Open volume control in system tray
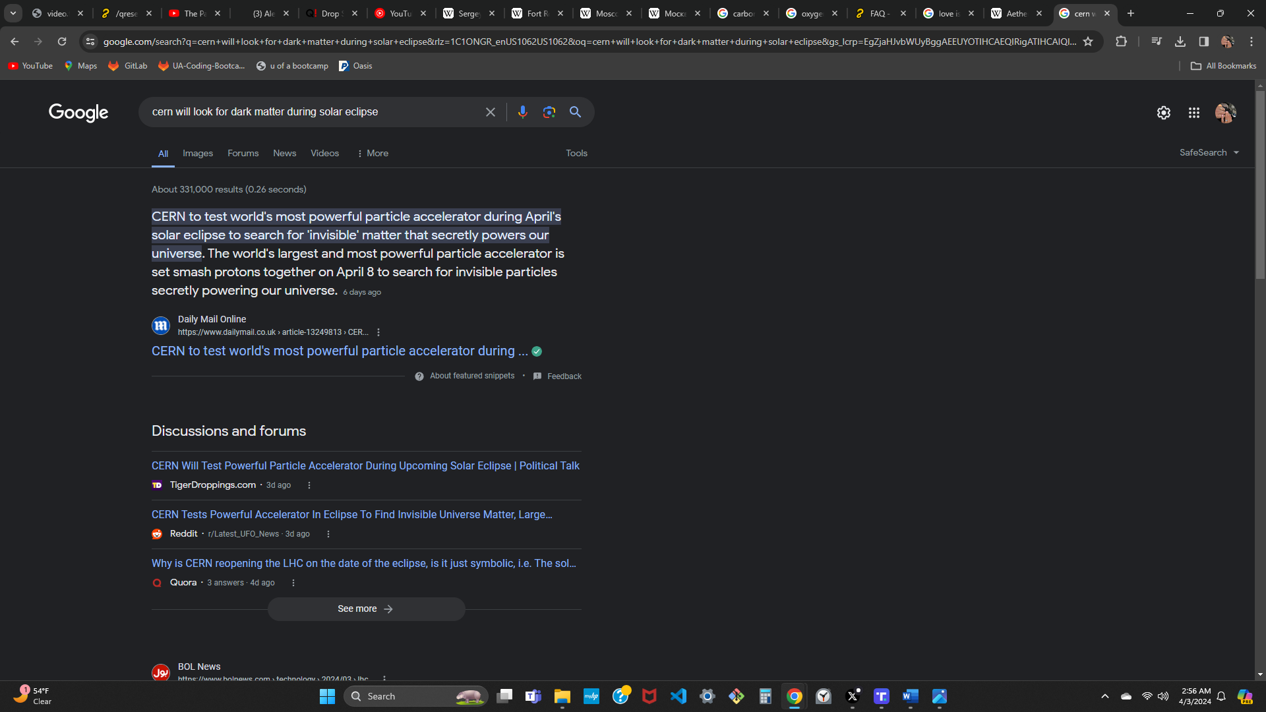The width and height of the screenshot is (1266, 712). (x=1163, y=696)
